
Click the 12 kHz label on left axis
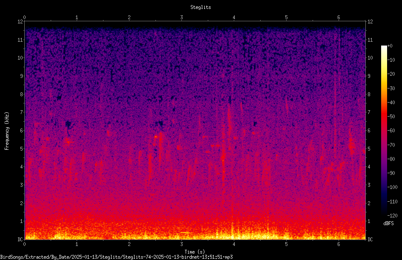click(20, 22)
